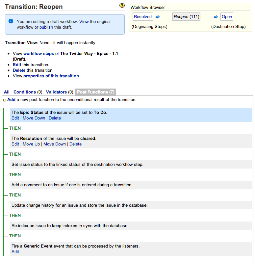Edit this transition

[17, 65]
